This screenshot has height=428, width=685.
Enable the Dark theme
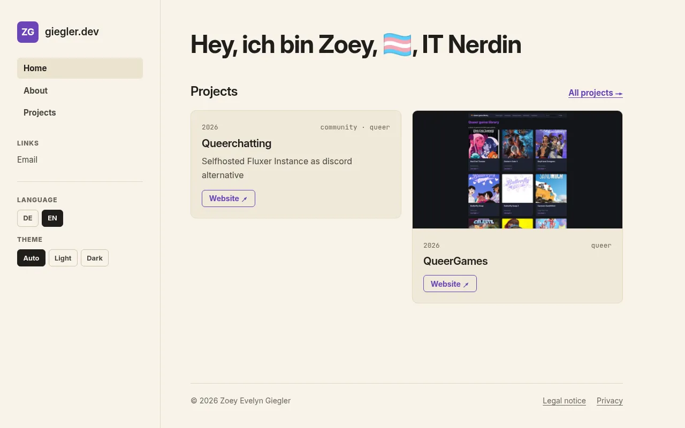pos(95,258)
